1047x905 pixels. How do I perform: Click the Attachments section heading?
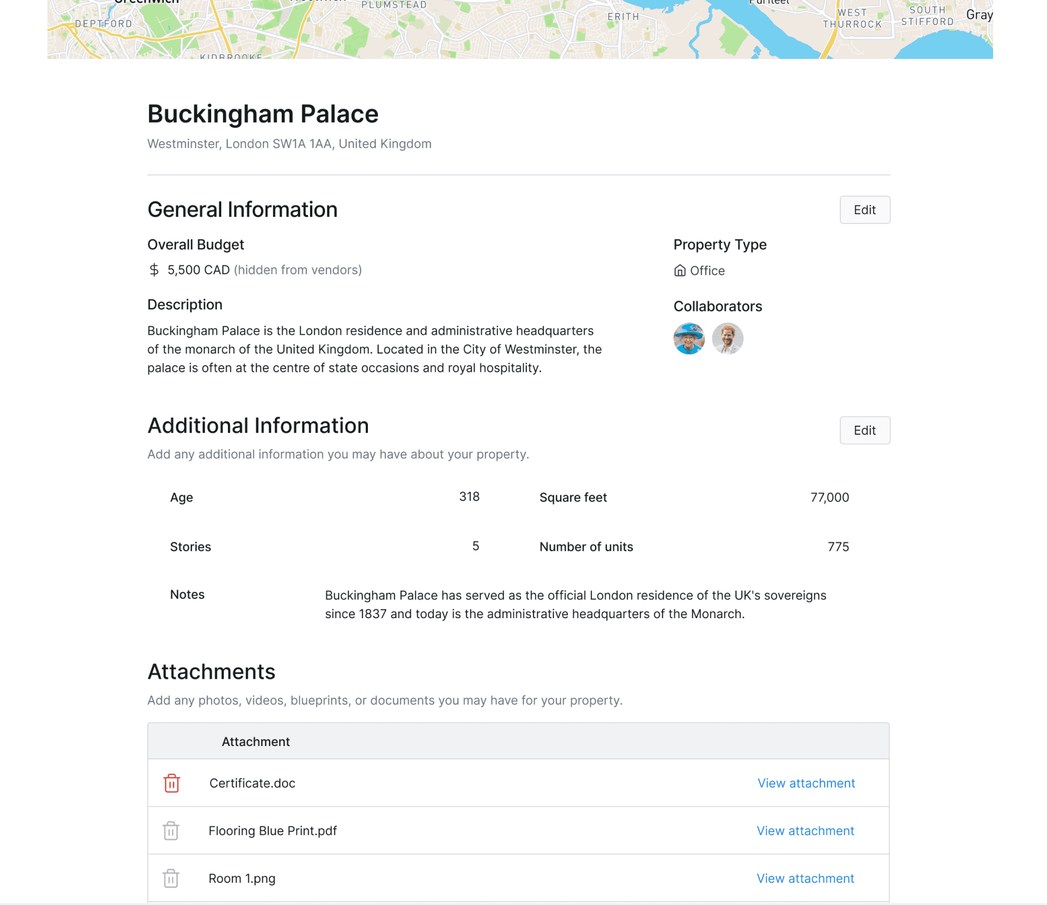coord(211,672)
